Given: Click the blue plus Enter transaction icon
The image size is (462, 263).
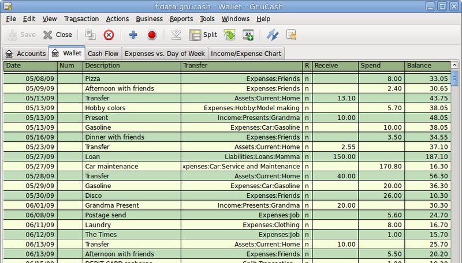Looking at the screenshot, I should (133, 35).
